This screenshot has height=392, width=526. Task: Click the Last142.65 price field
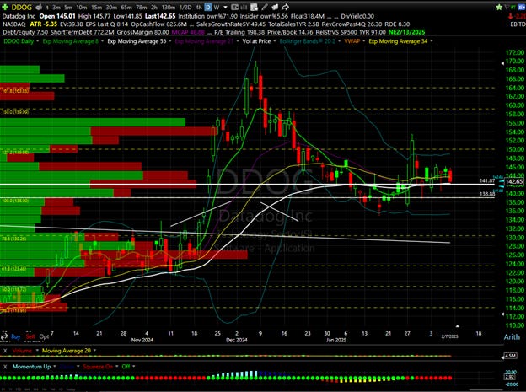pyautogui.click(x=160, y=16)
